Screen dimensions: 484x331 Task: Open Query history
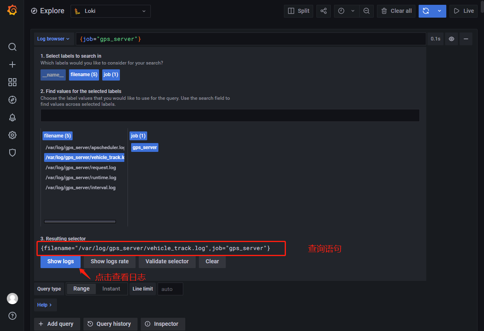click(110, 324)
